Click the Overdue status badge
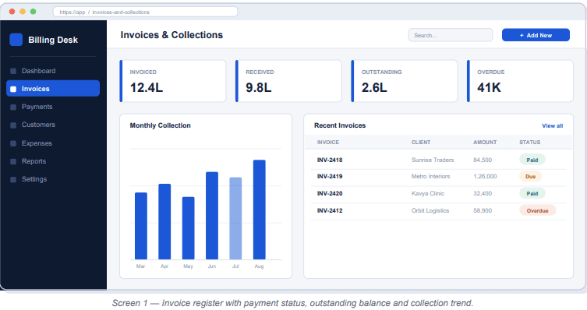The height and width of the screenshot is (310, 587). [x=537, y=211]
